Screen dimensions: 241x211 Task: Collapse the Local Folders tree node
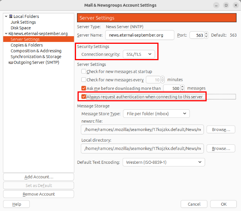[6, 16]
